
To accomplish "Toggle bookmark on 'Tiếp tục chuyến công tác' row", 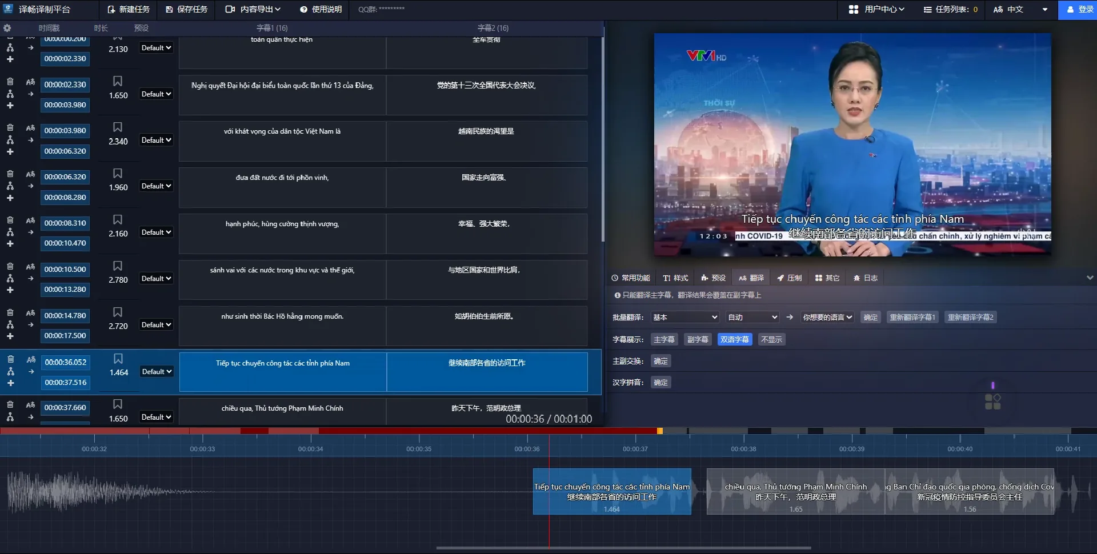I will (x=118, y=359).
